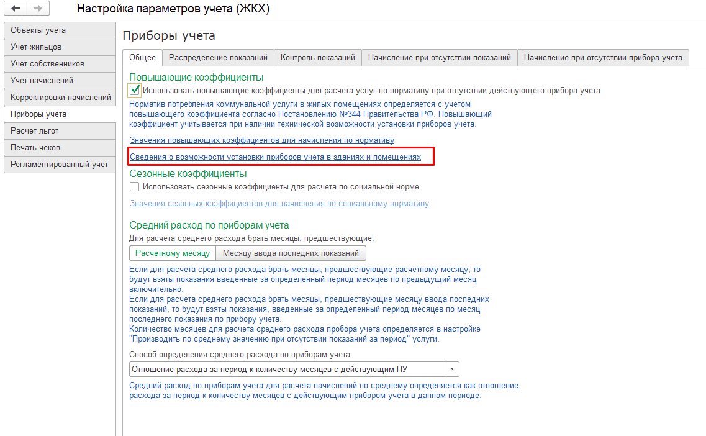This screenshot has width=706, height=436.
Task: Open Корректировки начислений section
Action: (60, 98)
